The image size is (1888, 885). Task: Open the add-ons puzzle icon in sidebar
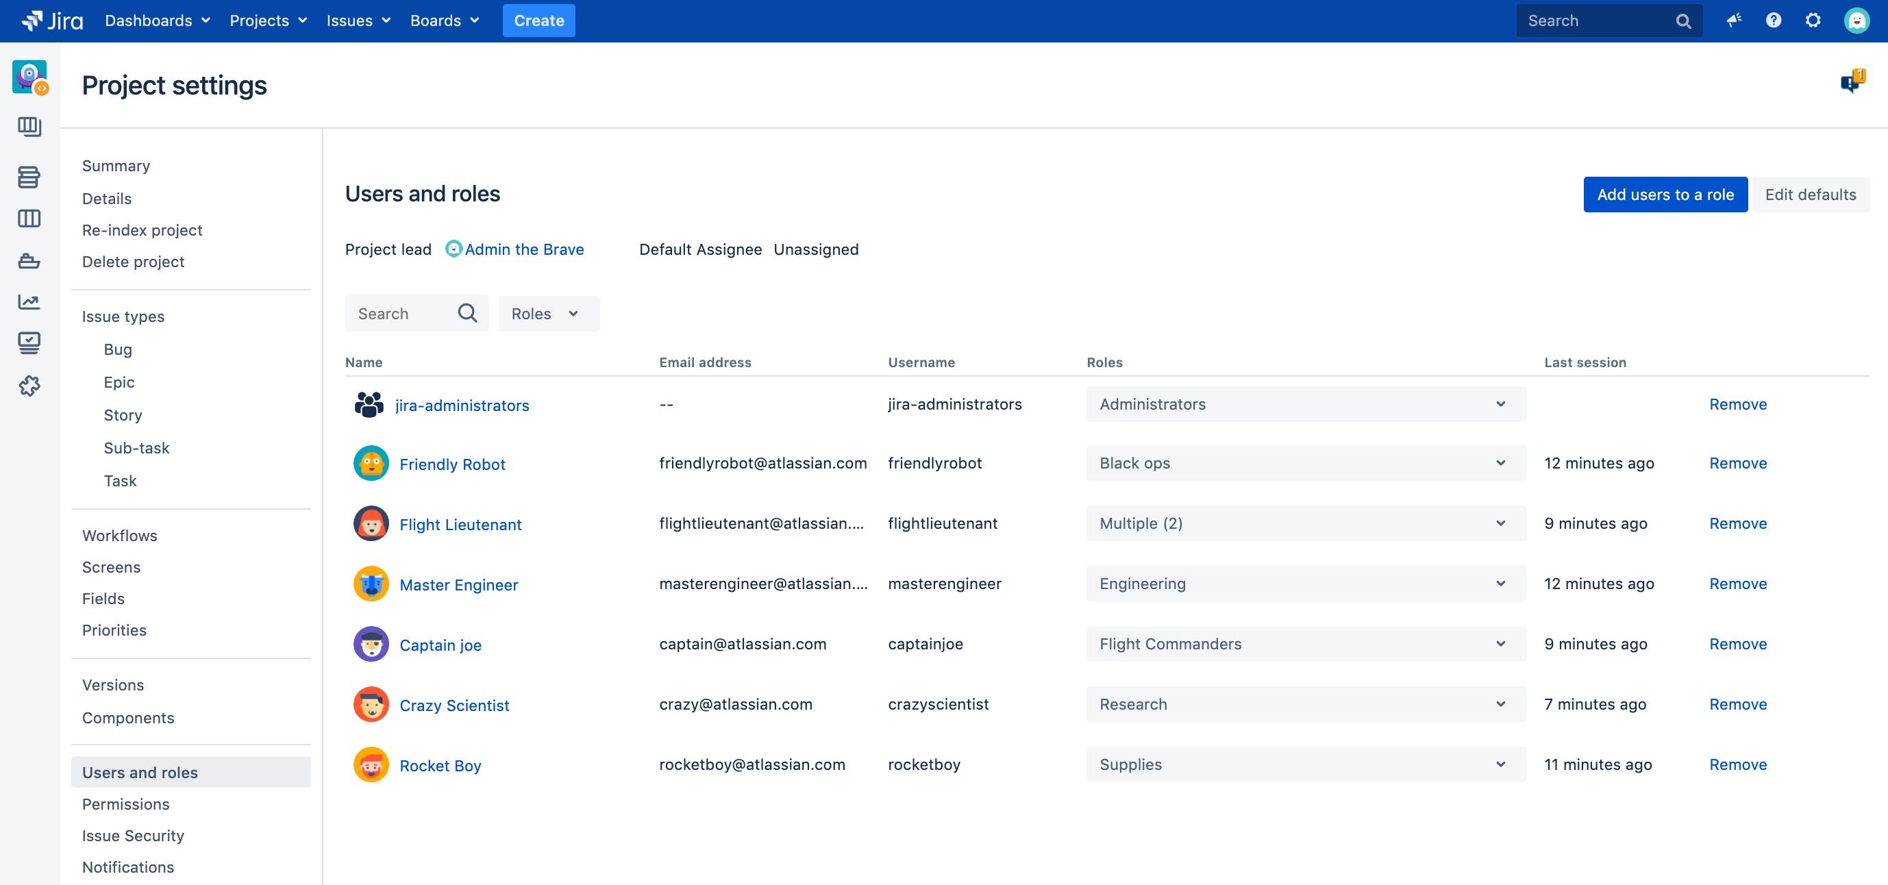tap(29, 386)
